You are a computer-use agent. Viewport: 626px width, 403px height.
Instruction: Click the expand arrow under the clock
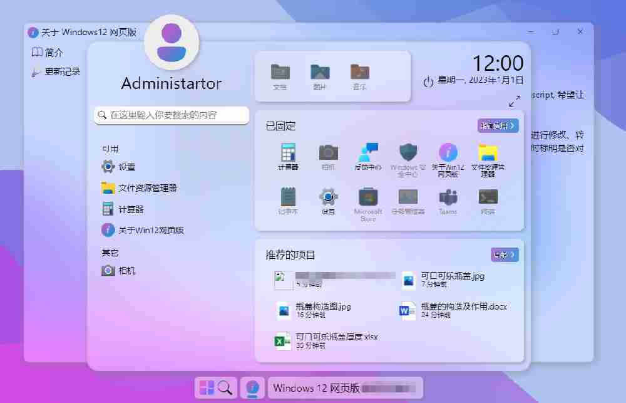point(515,100)
